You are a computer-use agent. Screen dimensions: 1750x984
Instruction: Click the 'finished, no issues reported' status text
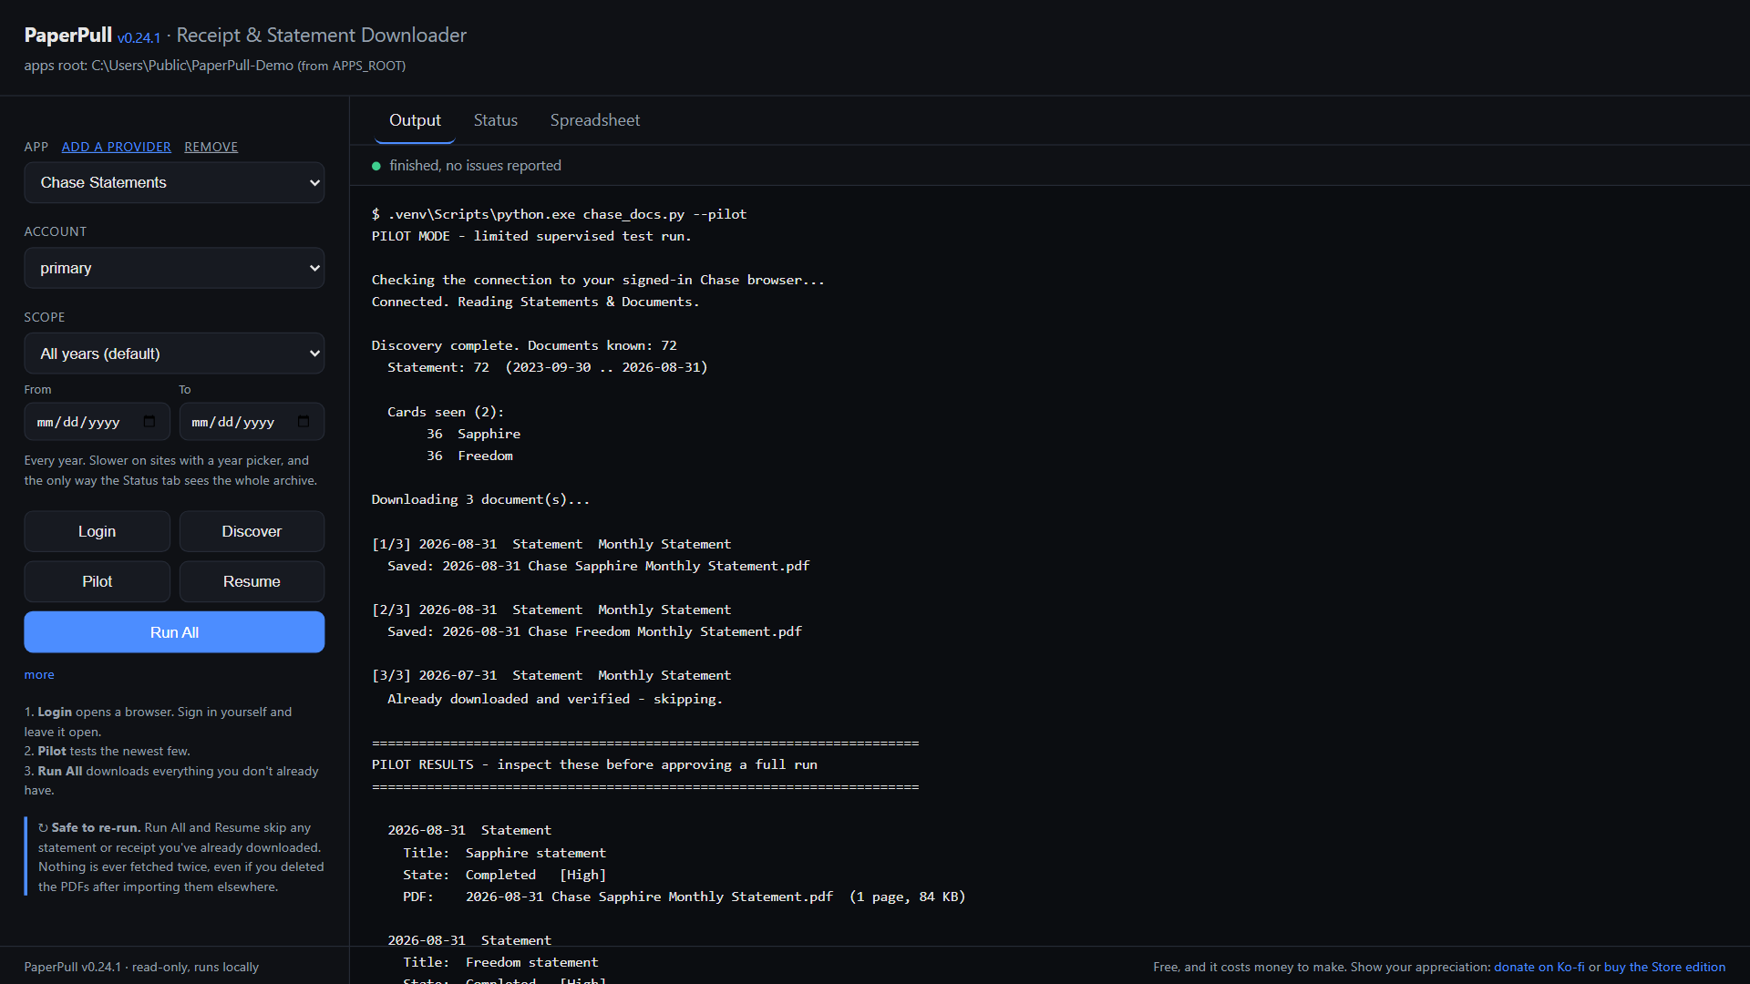tap(475, 166)
